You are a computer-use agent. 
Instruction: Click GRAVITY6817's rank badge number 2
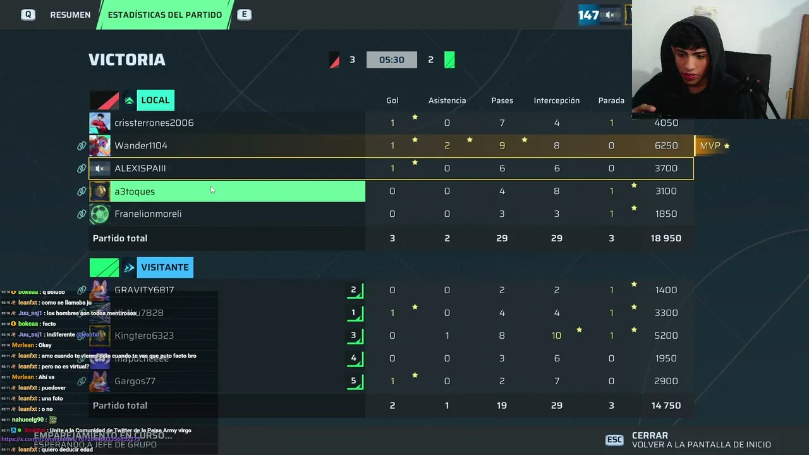(x=355, y=291)
